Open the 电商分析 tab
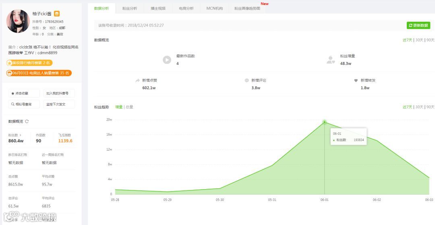This screenshot has height=225, width=435. click(x=186, y=8)
